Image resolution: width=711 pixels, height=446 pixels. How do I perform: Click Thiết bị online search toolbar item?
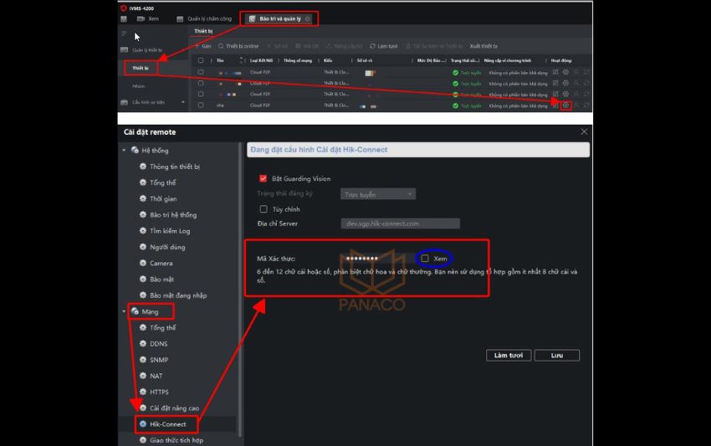tap(238, 46)
